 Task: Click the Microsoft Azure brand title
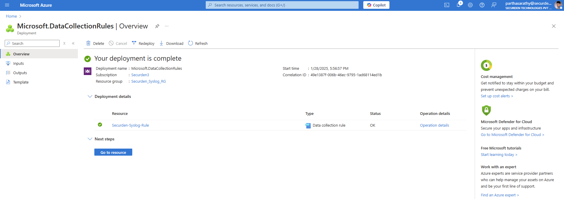[x=36, y=5]
